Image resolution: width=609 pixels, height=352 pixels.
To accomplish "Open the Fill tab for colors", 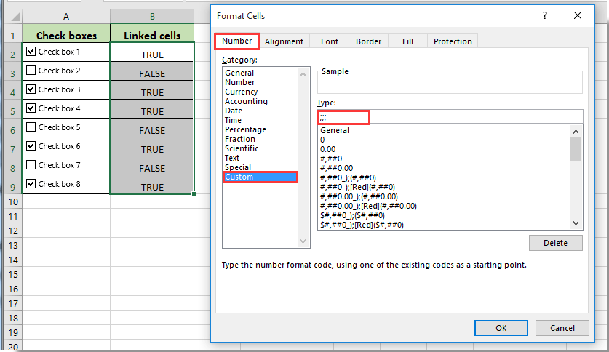I will (x=407, y=41).
